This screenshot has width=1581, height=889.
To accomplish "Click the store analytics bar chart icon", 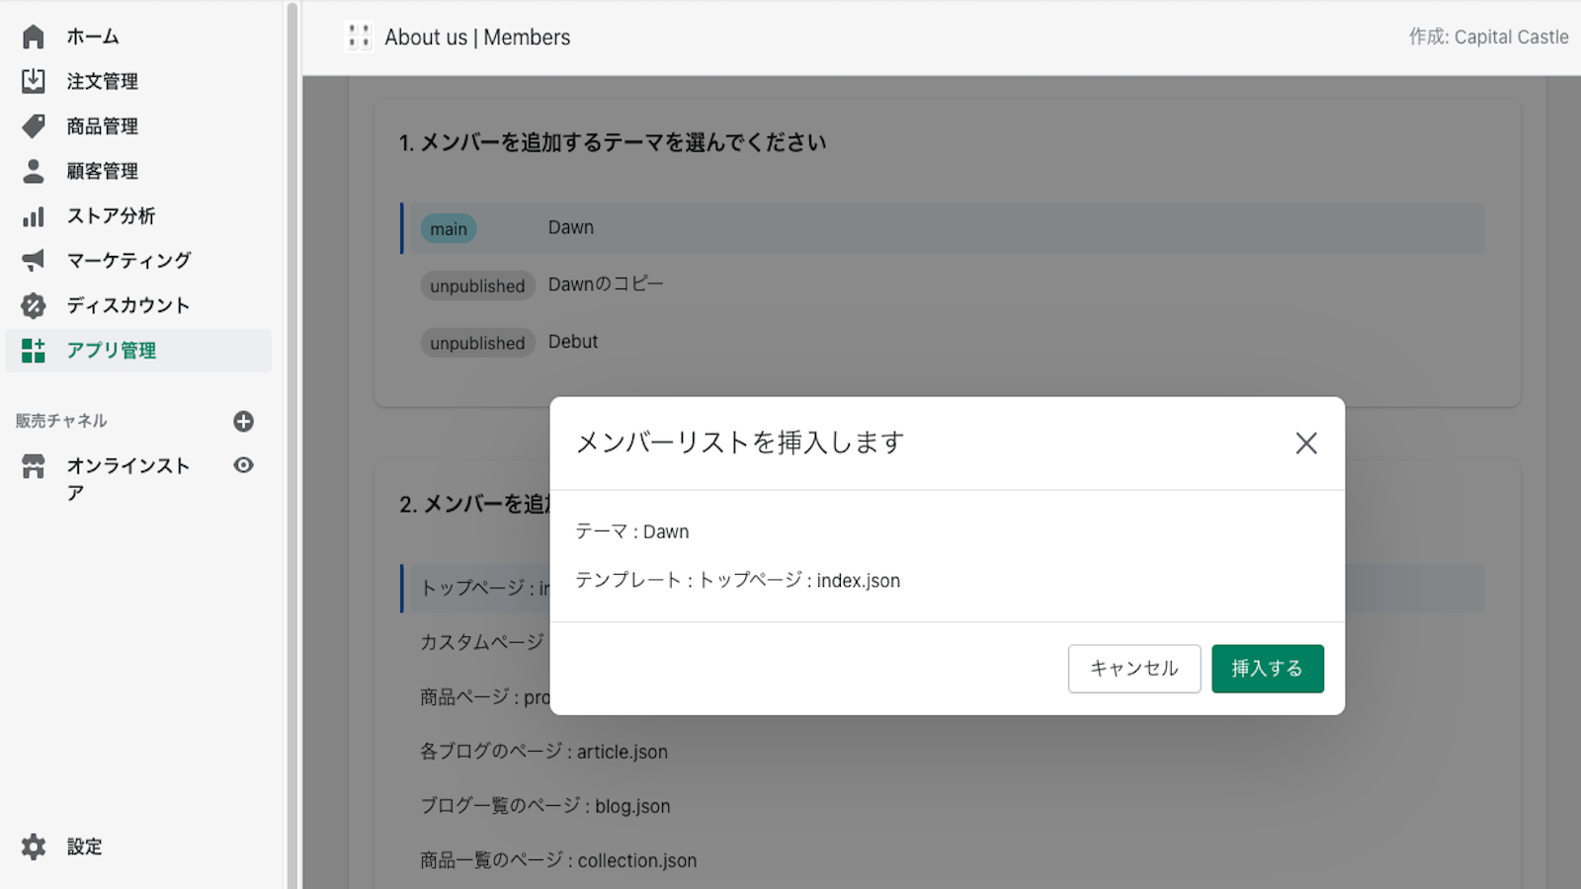I will (34, 216).
